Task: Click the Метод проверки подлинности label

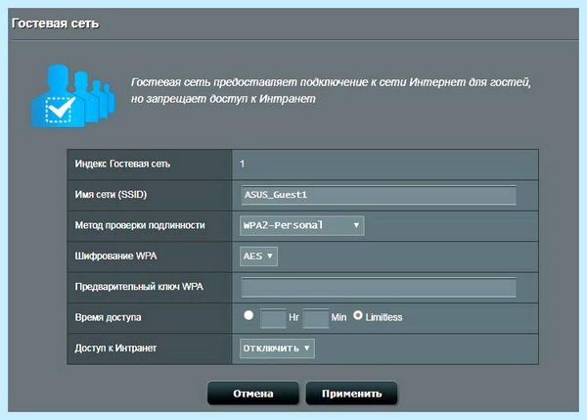Action: tap(140, 225)
